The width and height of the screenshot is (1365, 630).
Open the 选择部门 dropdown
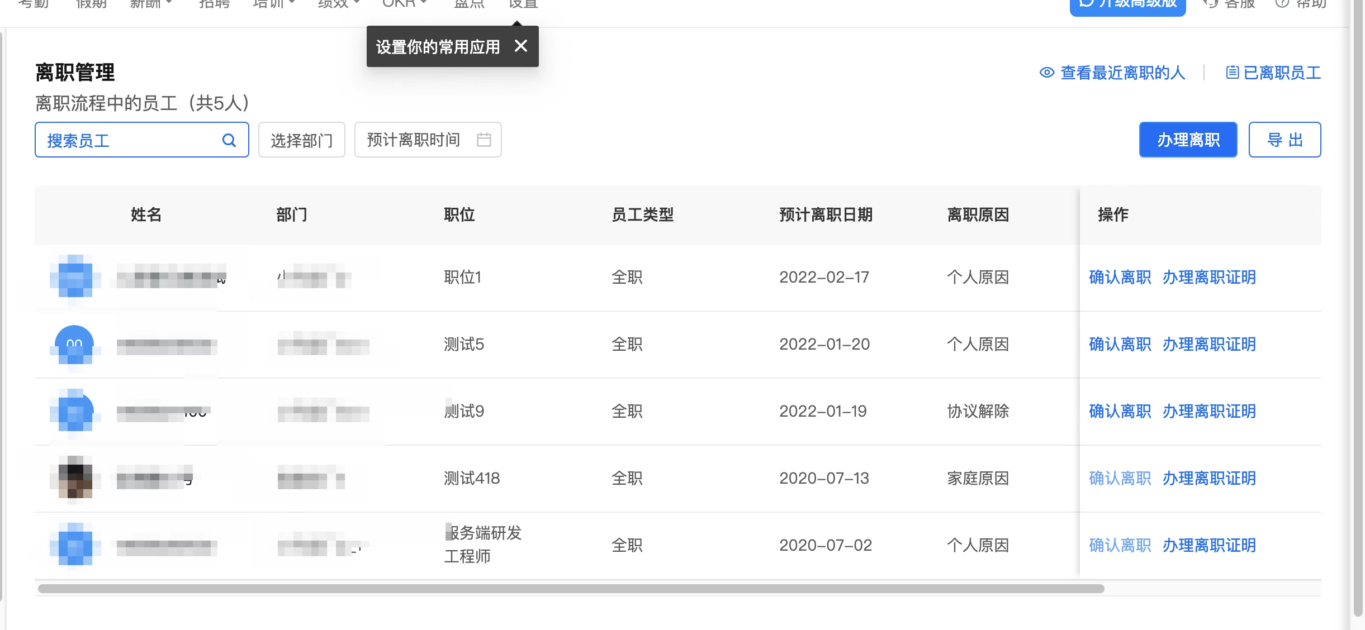(x=301, y=140)
